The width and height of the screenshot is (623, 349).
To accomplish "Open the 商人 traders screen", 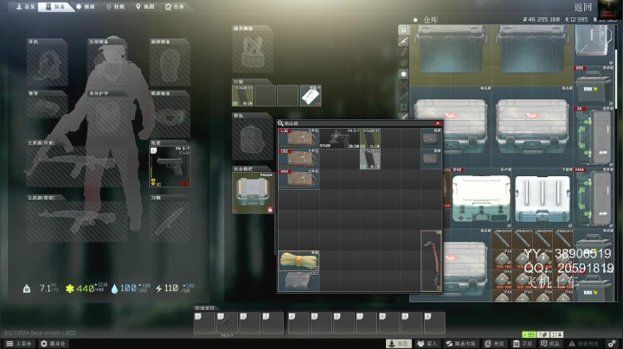I will [x=427, y=344].
